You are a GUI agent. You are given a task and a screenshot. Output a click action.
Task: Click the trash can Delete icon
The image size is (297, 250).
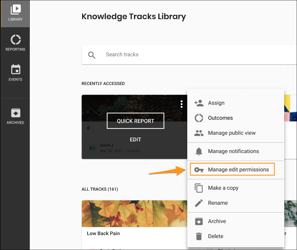click(x=199, y=236)
